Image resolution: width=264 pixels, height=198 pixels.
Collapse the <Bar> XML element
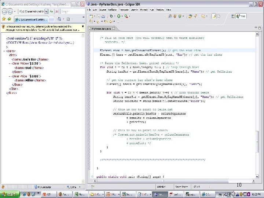point(6,55)
